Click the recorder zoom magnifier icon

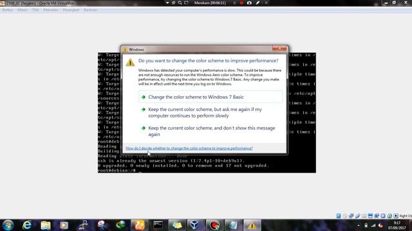click(180, 3)
